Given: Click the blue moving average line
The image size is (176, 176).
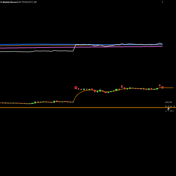Looking at the screenshot, I should [81, 44].
